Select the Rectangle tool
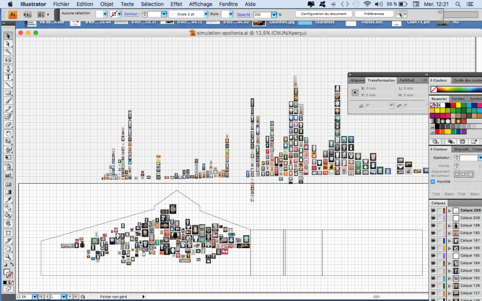 click(x=8, y=93)
